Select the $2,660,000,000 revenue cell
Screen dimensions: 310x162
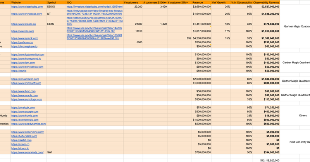(x=201, y=7)
